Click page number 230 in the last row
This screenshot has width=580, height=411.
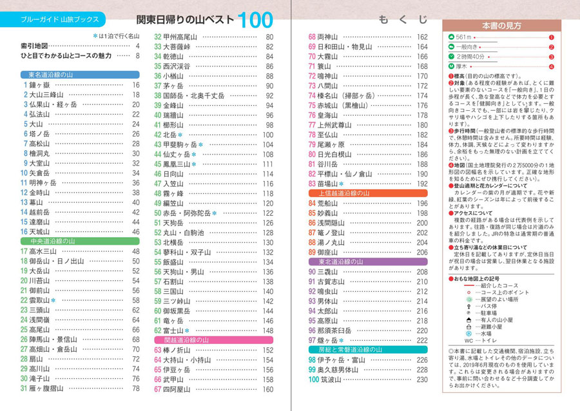tap(422, 379)
